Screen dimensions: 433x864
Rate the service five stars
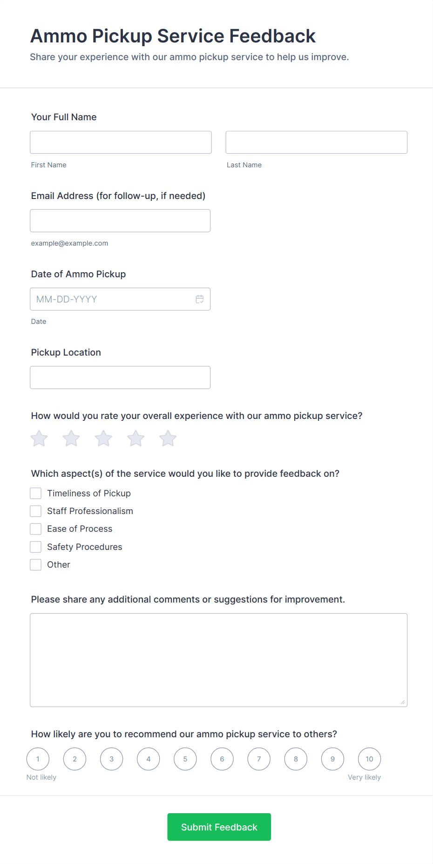[168, 439]
